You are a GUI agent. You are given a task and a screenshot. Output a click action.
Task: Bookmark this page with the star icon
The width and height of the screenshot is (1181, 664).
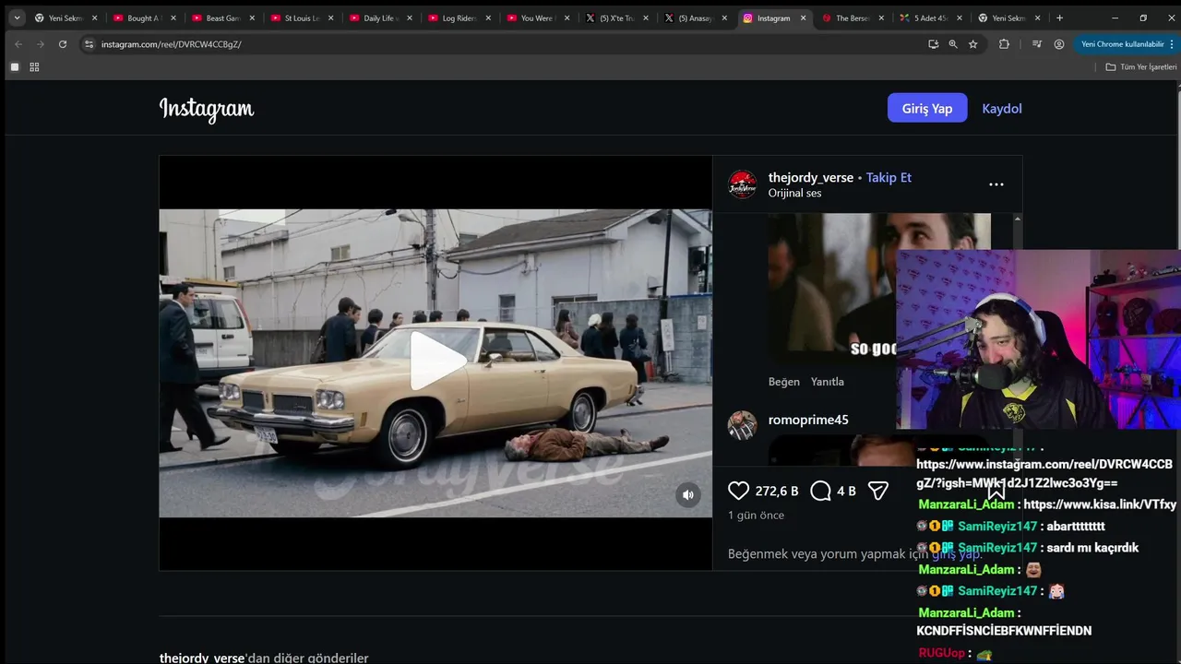972,44
